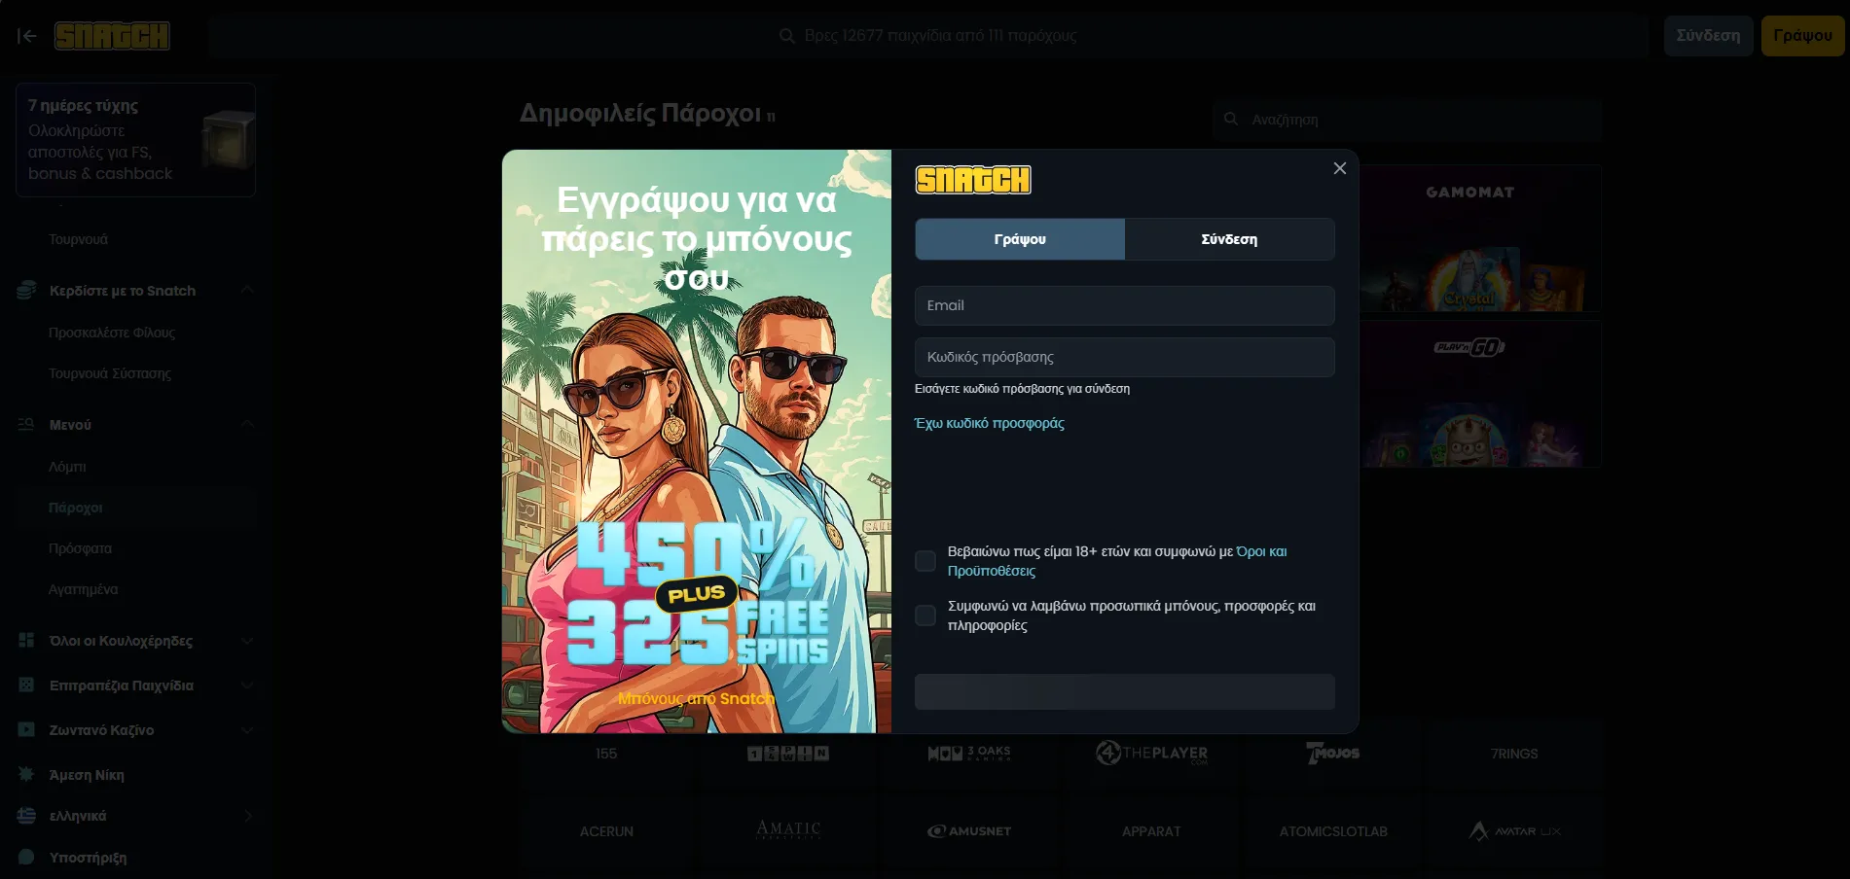Open the 155 provider tile
The height and width of the screenshot is (879, 1850).
click(x=606, y=754)
